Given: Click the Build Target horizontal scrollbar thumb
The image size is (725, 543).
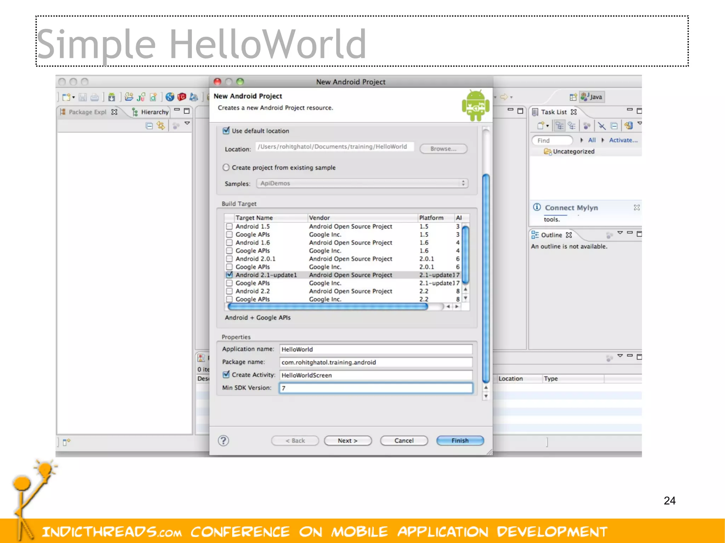Looking at the screenshot, I should (327, 306).
